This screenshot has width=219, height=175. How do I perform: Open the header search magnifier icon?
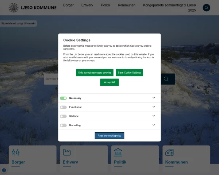pos(206,8)
